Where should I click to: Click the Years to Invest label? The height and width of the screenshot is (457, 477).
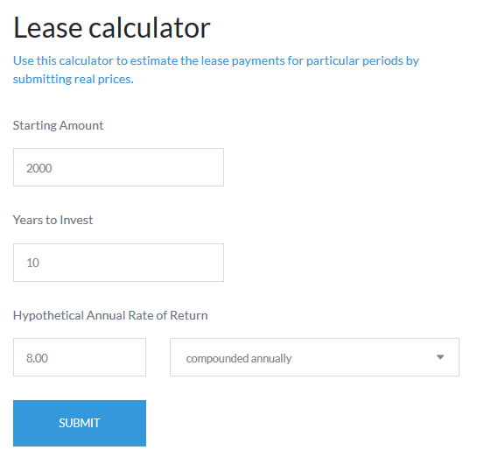tap(53, 220)
